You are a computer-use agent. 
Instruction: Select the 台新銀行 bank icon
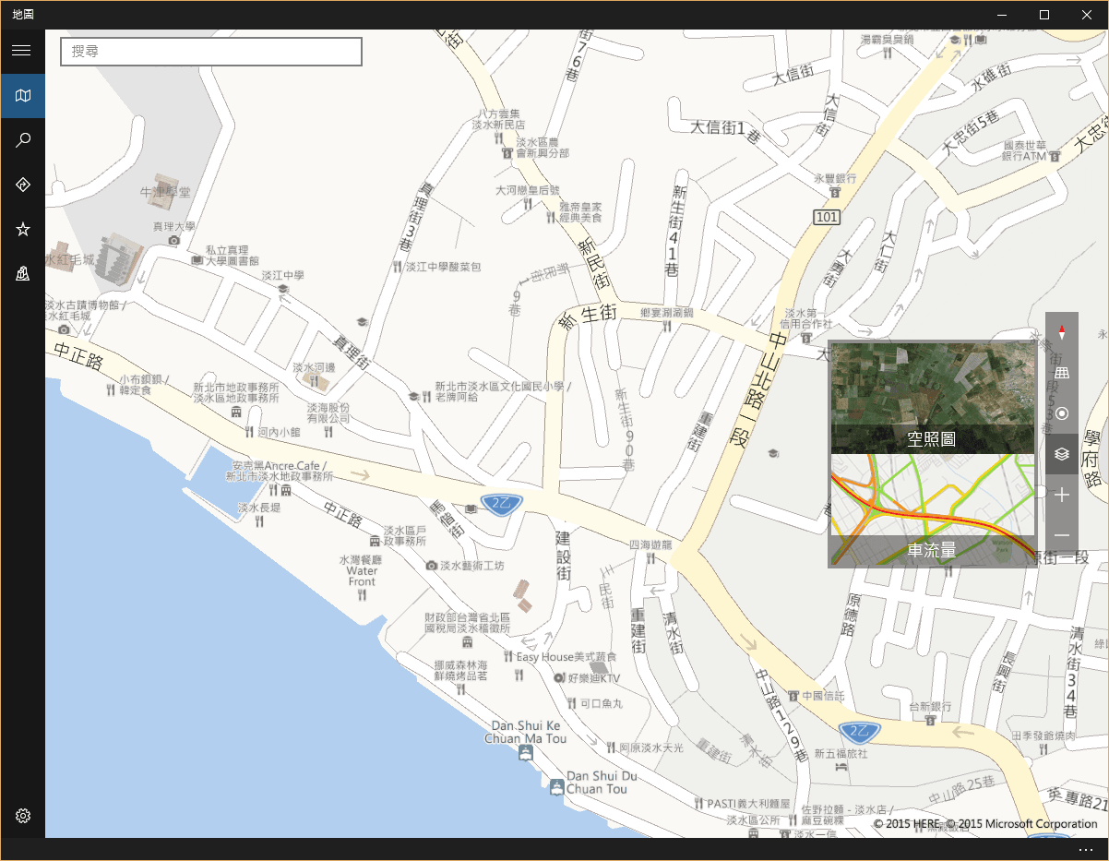(x=931, y=723)
